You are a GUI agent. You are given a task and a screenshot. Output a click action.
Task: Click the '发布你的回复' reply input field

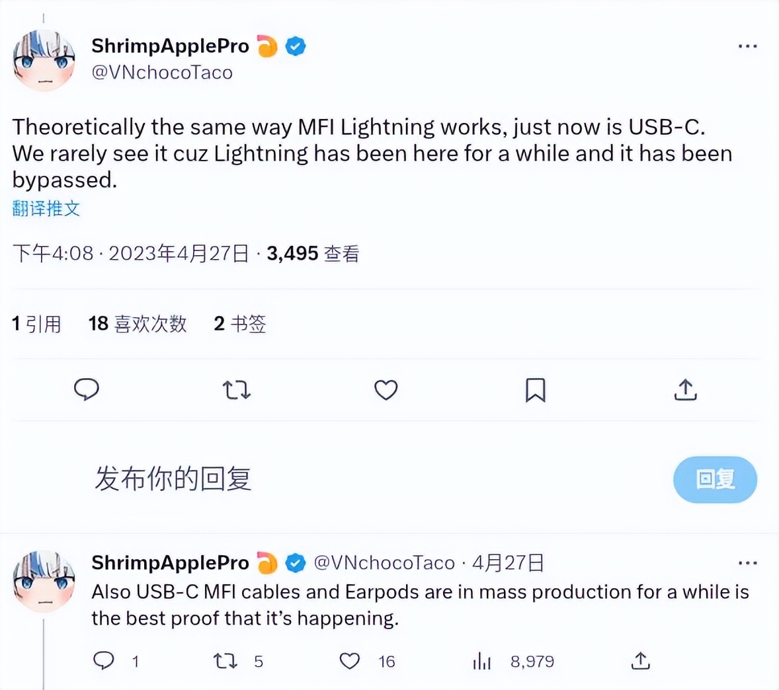[x=171, y=480]
